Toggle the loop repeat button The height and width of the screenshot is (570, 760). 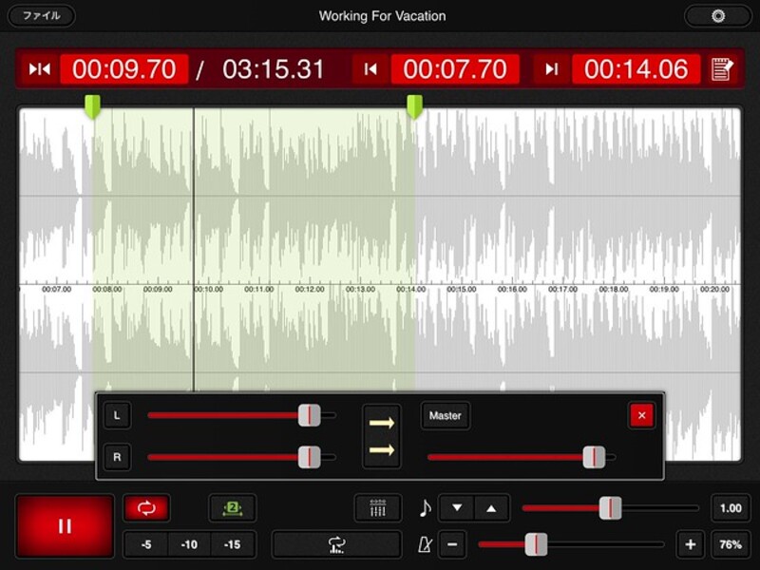pos(146,508)
